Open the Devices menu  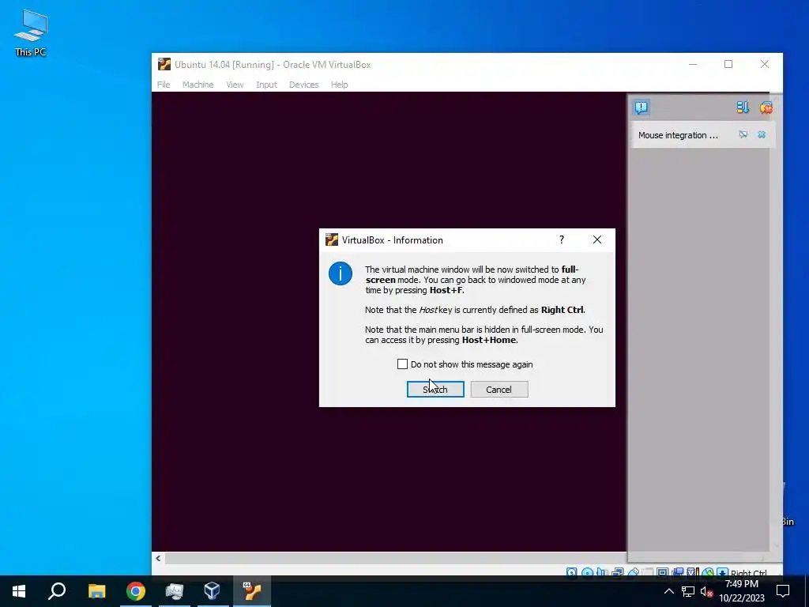pyautogui.click(x=304, y=85)
